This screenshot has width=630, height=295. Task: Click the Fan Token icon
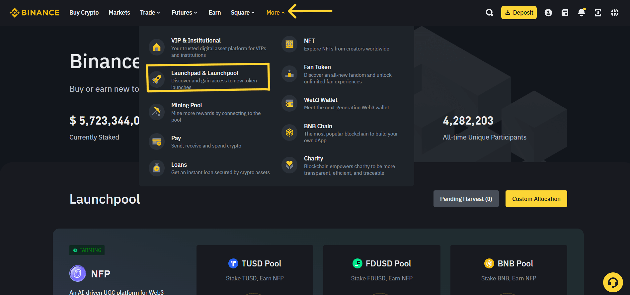(289, 74)
